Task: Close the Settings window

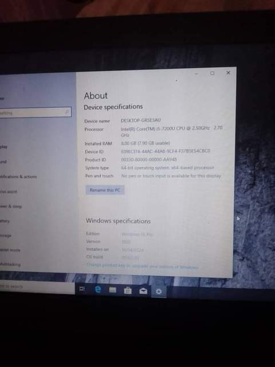Action: click(x=228, y=73)
